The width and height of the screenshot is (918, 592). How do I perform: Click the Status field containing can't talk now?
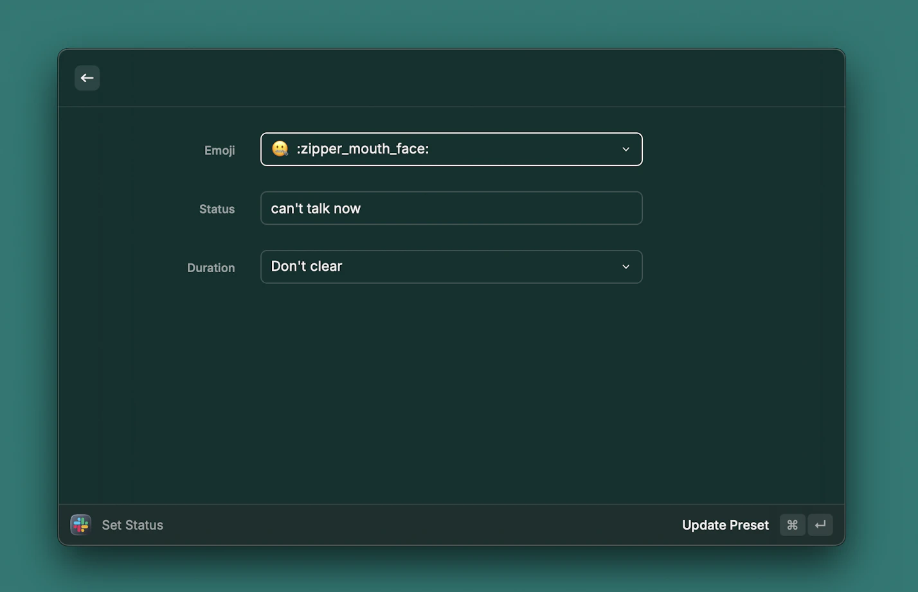click(x=451, y=208)
